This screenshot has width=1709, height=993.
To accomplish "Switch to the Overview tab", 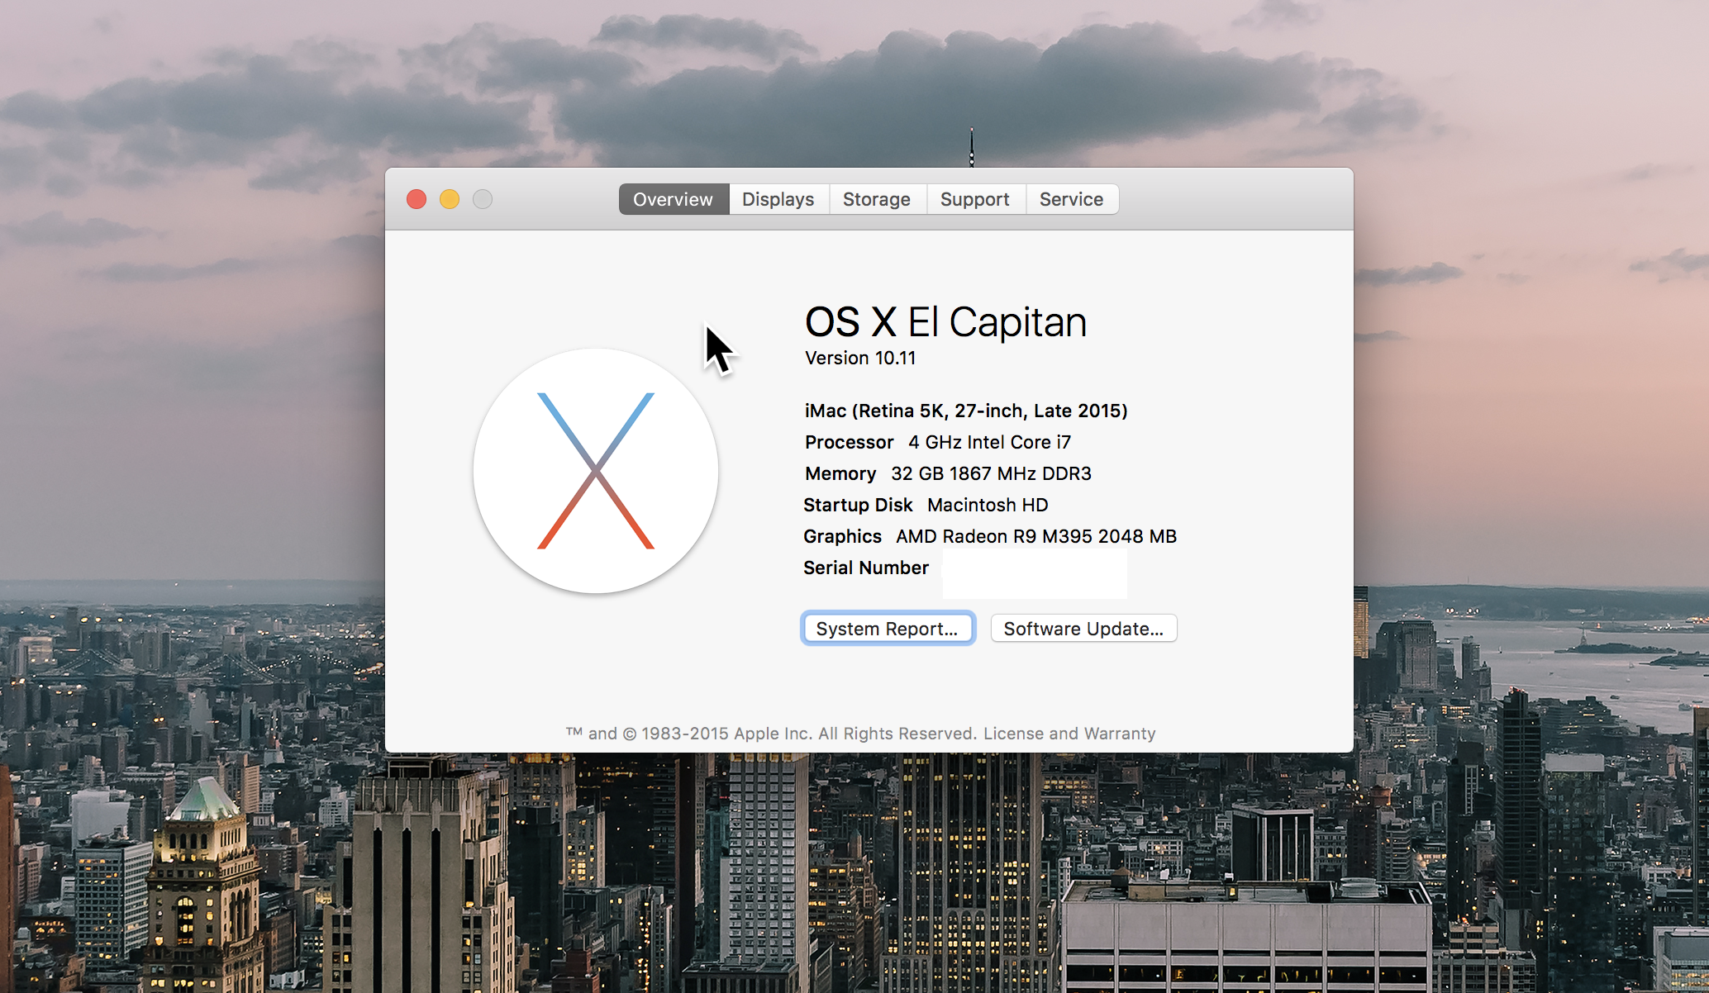I will point(674,199).
